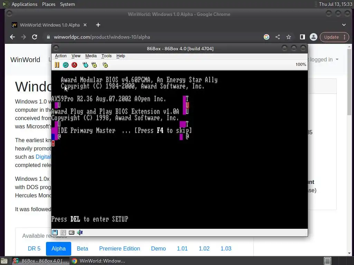This screenshot has height=265, width=354.
Task: Go back in Chrome
Action: (12, 37)
